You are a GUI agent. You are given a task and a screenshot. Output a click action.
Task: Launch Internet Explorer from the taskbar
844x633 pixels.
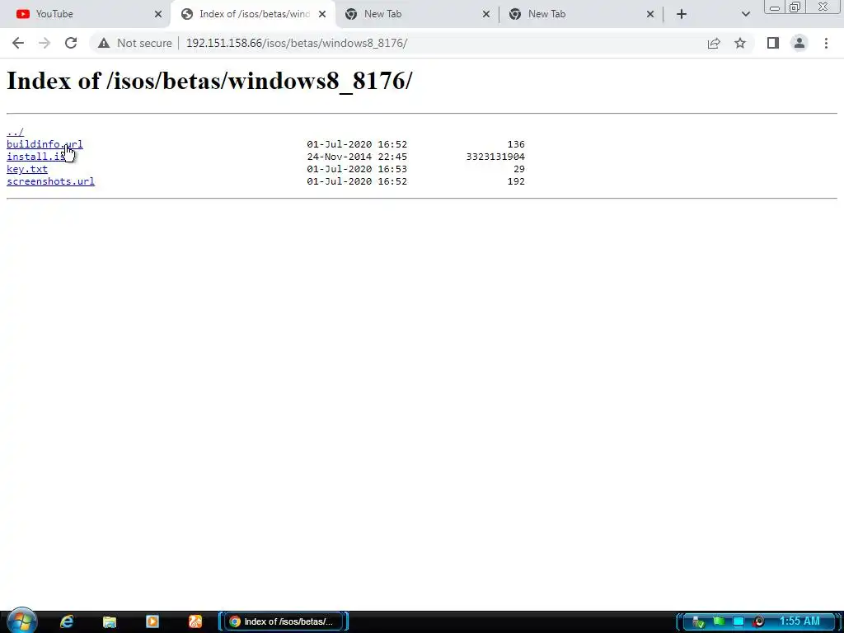point(67,621)
